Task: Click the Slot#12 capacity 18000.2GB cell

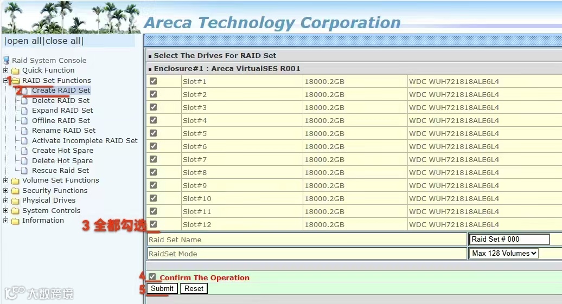Action: click(x=355, y=224)
